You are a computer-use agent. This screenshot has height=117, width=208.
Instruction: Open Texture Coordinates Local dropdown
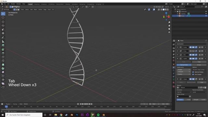coord(199,92)
